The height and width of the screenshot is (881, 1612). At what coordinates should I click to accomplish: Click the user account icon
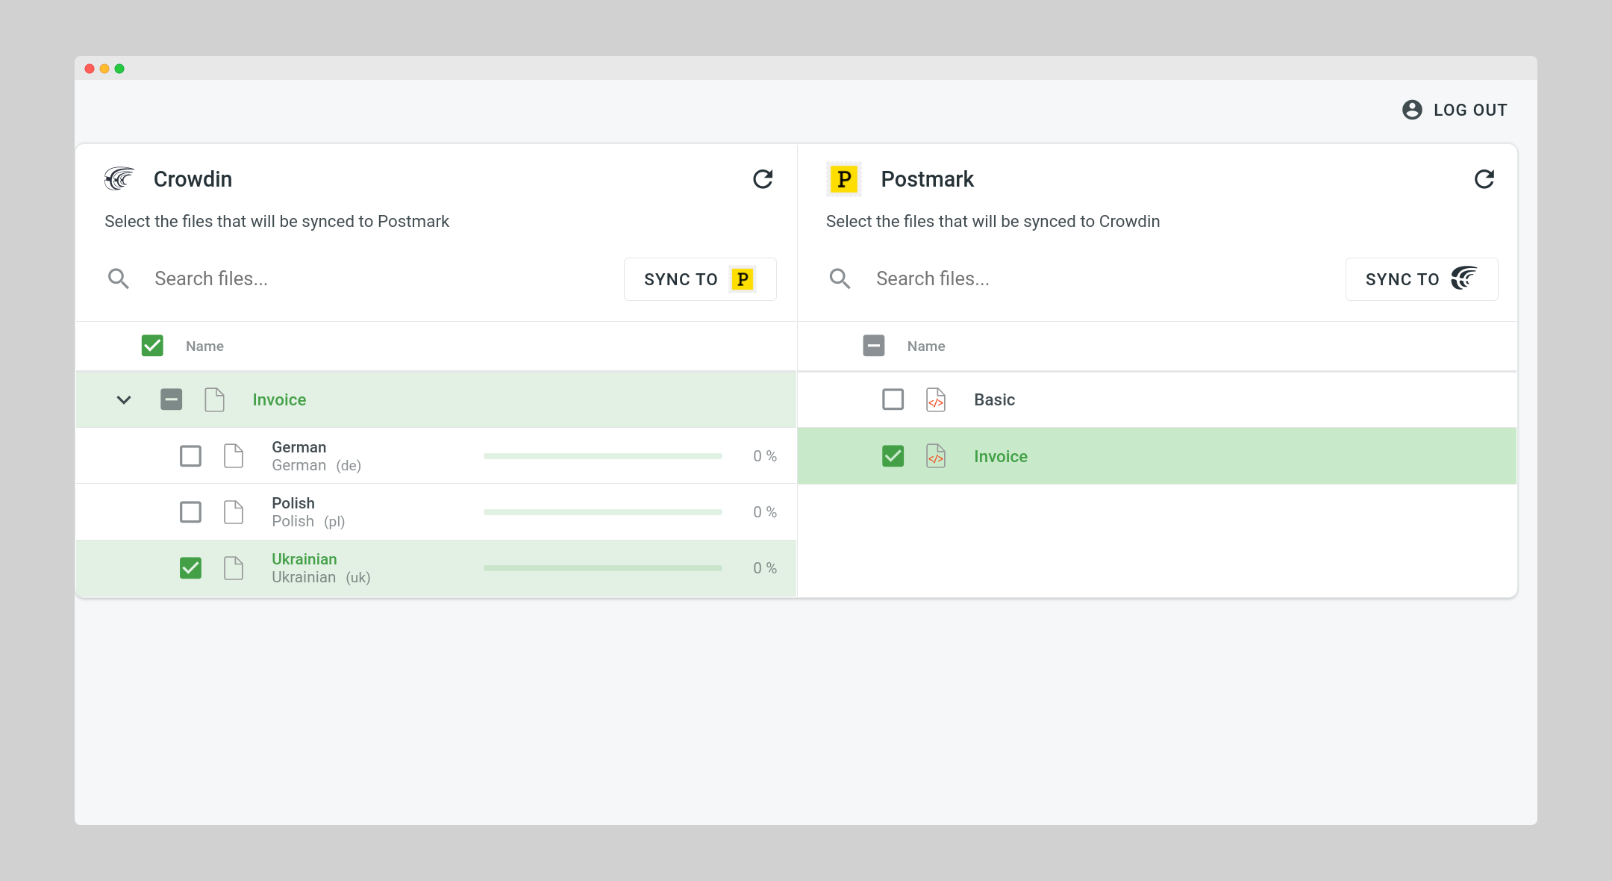pos(1412,110)
